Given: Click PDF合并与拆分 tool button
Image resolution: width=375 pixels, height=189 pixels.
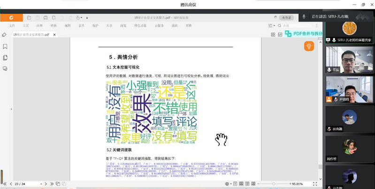Looking at the screenshot, I should [305, 33].
